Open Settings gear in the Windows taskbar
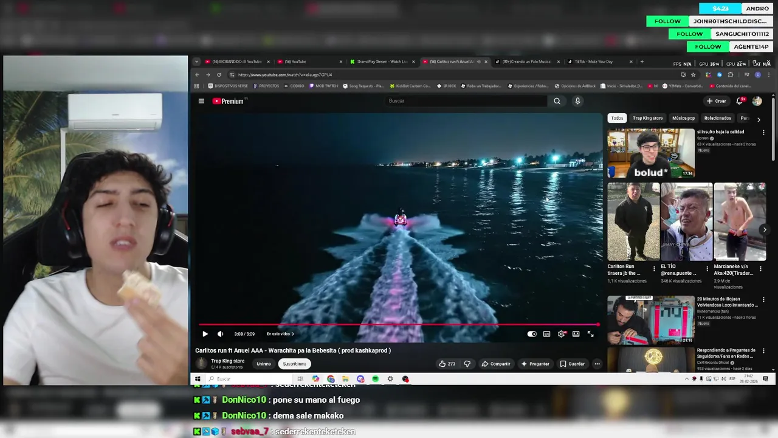This screenshot has height=438, width=778. click(390, 379)
